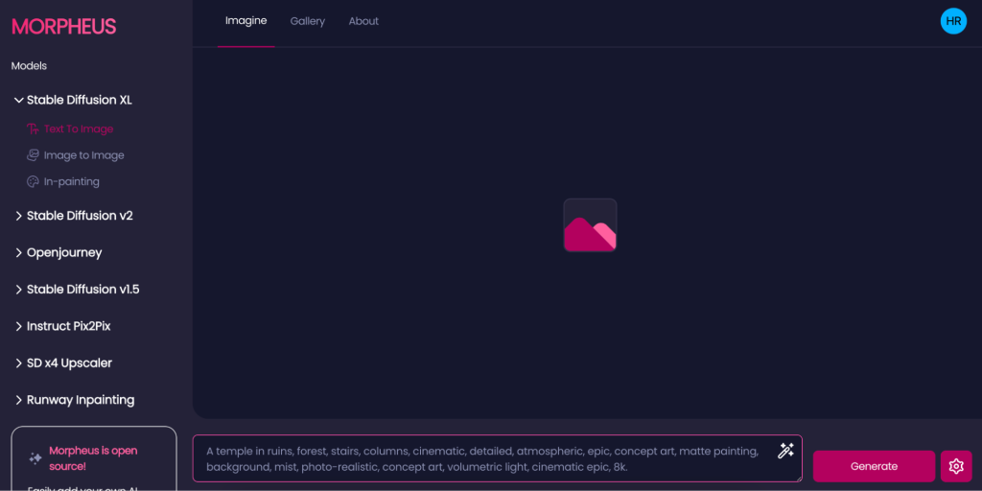Click the Stable Diffusion v1.5 label
The height and width of the screenshot is (491, 982).
click(82, 290)
